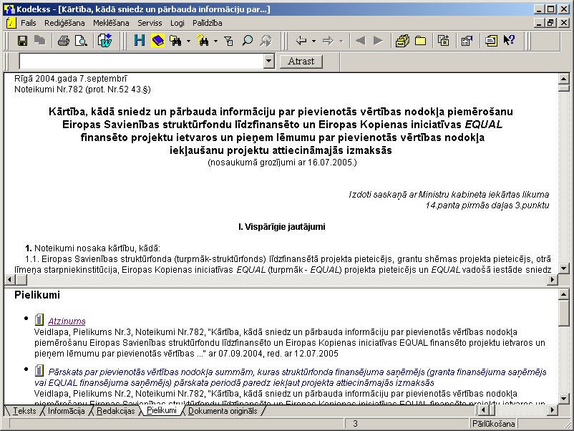This screenshot has height=431, width=574.
Task: Click the Pārlūkošana status bar text
Action: [493, 424]
